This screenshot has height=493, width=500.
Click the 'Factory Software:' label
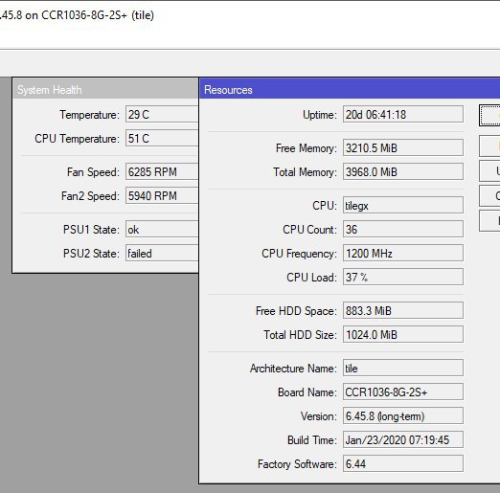[x=297, y=464]
